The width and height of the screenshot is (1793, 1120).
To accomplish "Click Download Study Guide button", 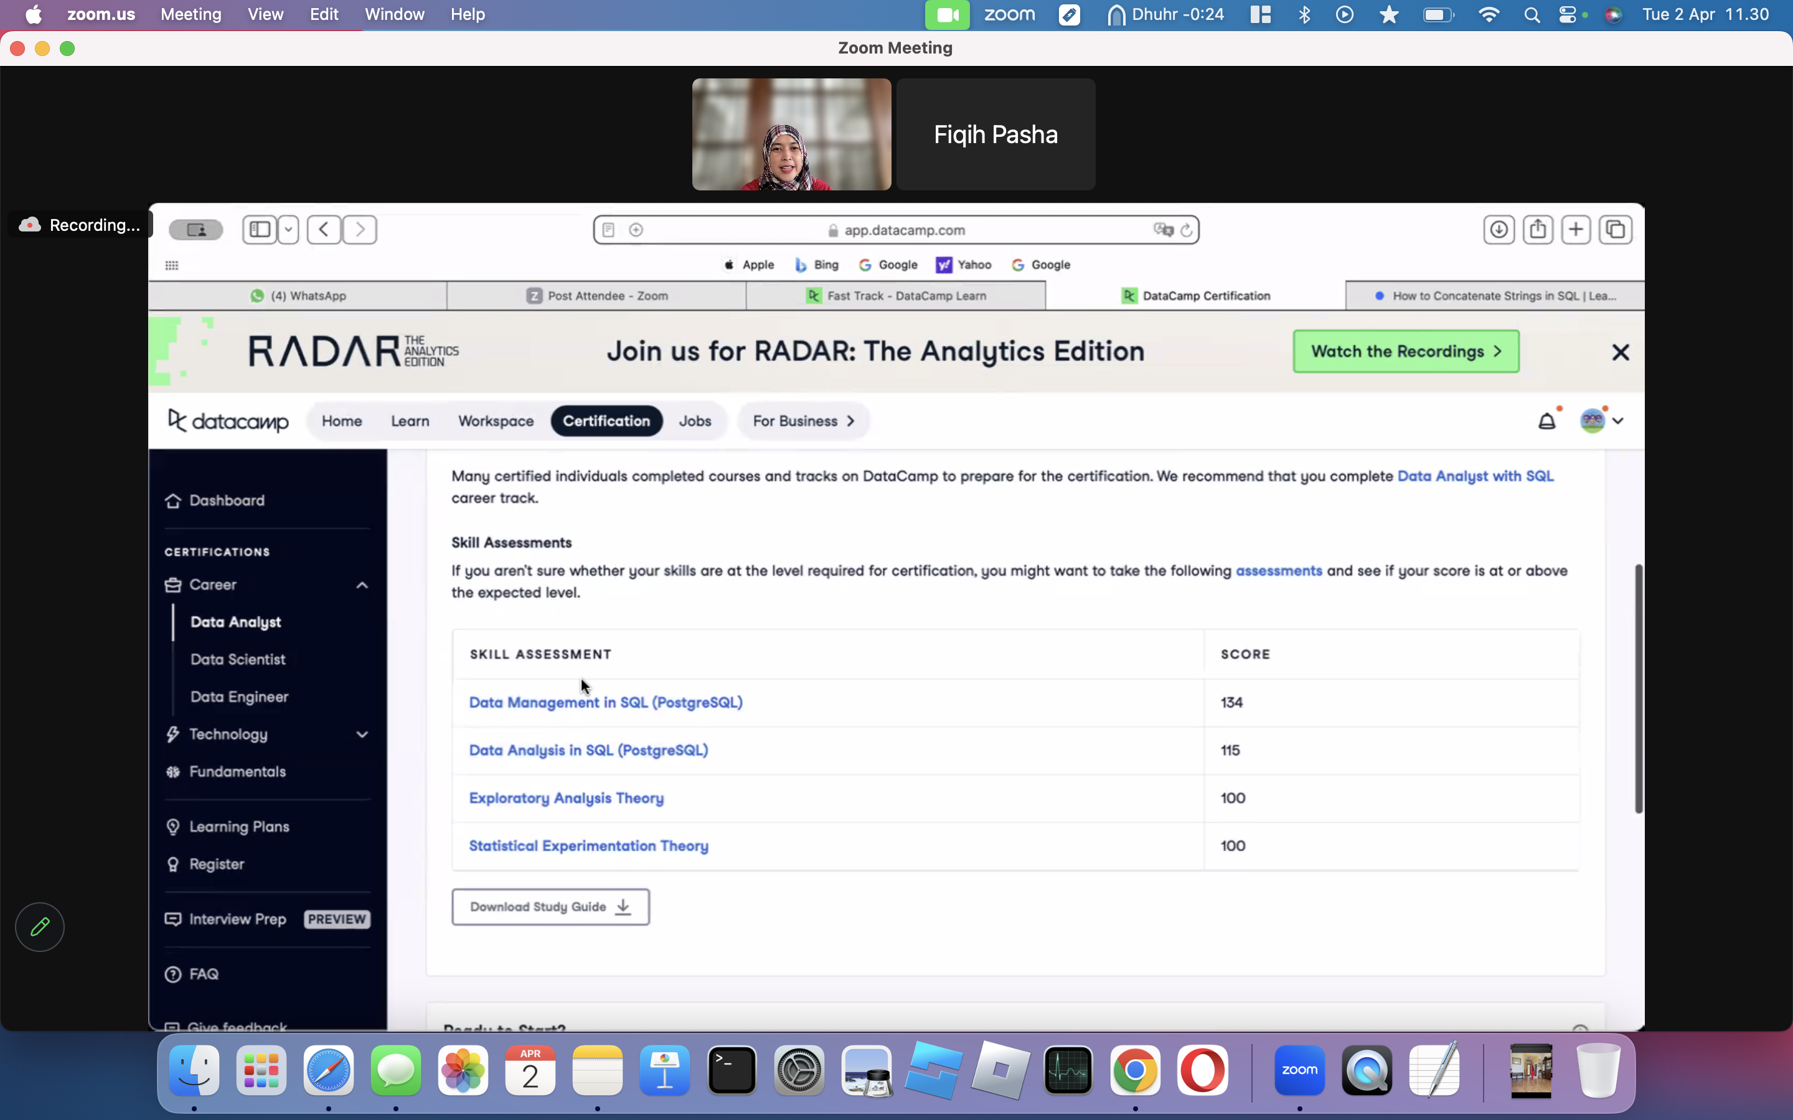I will tap(550, 907).
